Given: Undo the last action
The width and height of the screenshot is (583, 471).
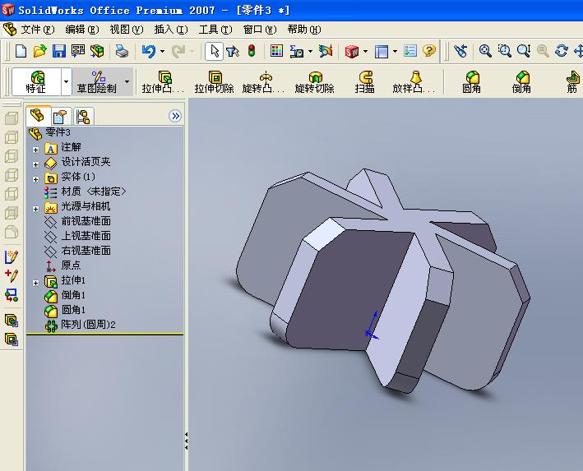Looking at the screenshot, I should (149, 51).
